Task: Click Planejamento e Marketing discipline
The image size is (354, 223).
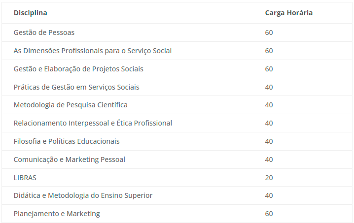Action: (57, 214)
